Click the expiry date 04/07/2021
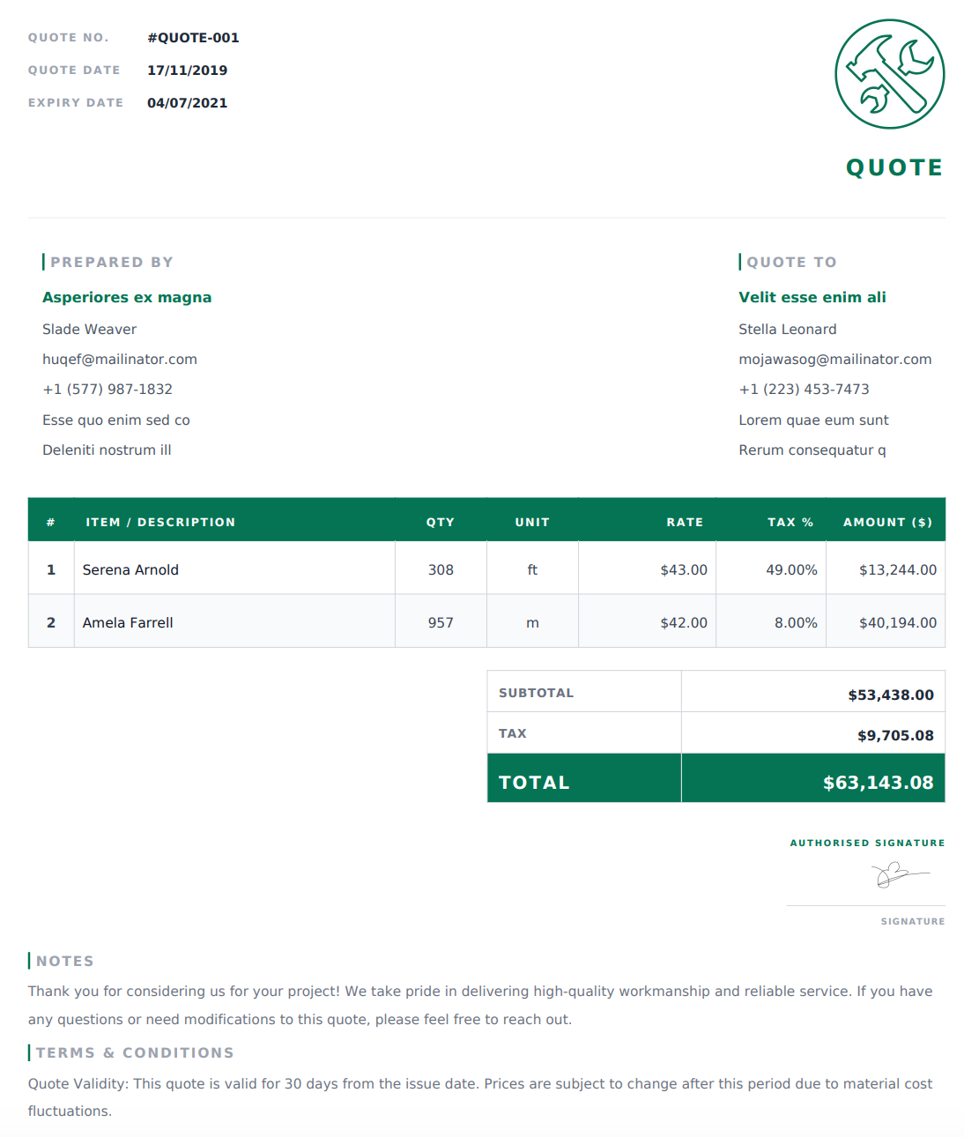The height and width of the screenshot is (1137, 964). [x=187, y=103]
